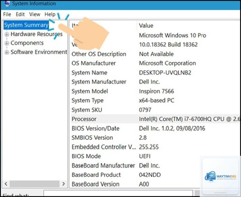Screen dimensions: 241x197
Task: Click the value Not Available
Action: click(x=156, y=54)
